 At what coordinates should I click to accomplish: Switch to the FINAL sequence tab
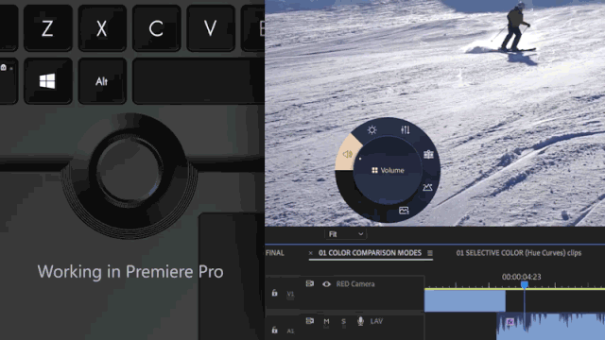point(275,253)
